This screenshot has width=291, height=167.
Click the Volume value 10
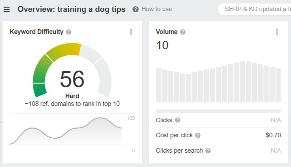(162, 45)
